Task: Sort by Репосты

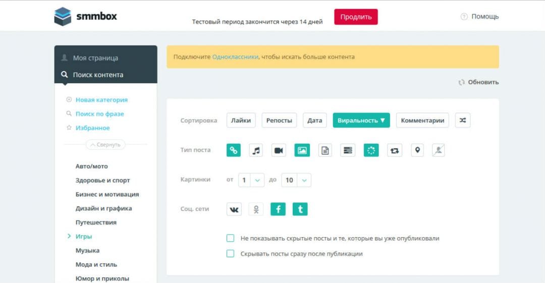Action: point(279,120)
